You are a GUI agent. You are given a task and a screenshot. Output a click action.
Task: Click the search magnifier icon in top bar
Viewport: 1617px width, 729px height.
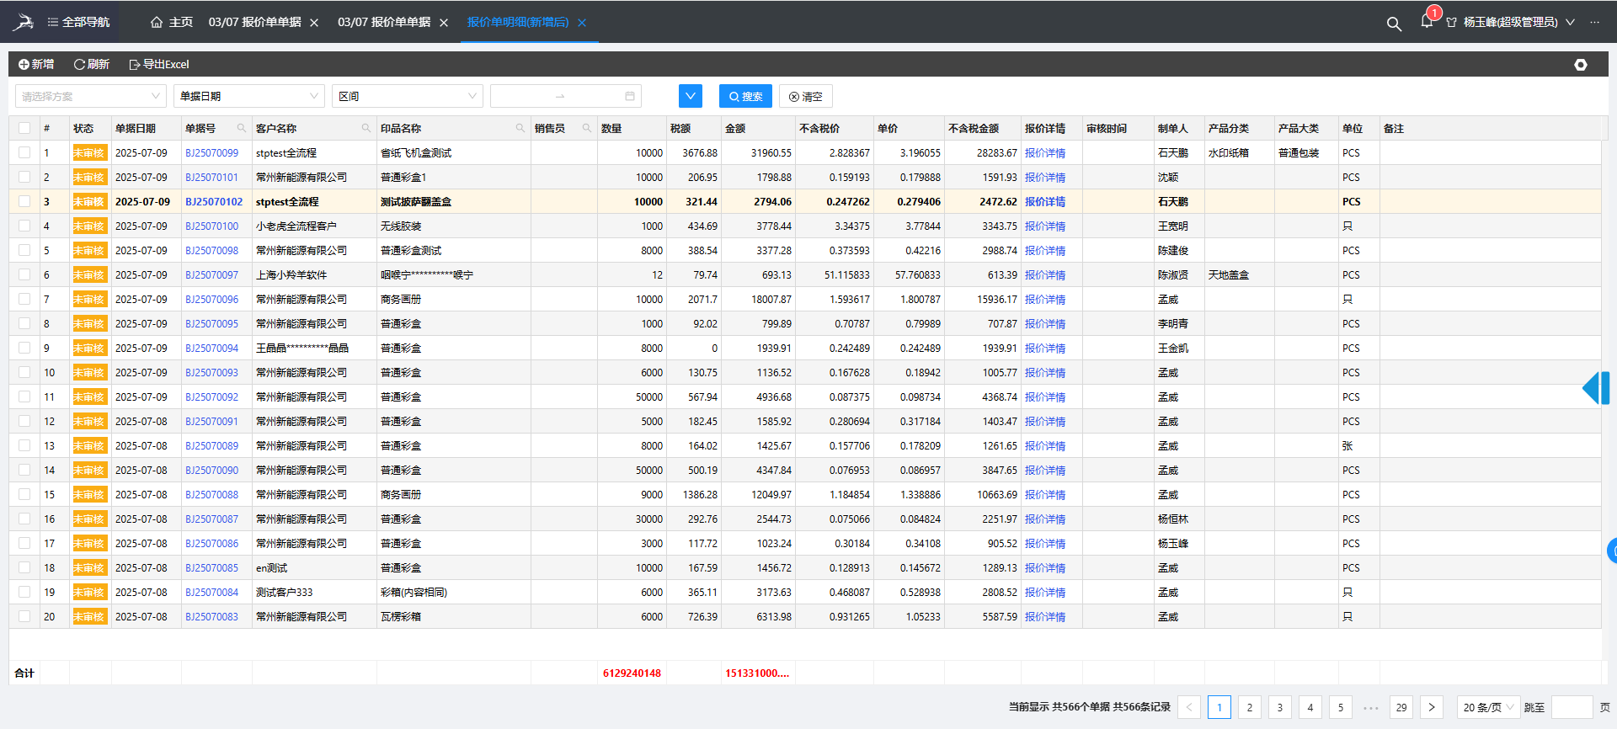pos(1394,24)
